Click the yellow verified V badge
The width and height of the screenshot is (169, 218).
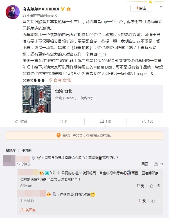pyautogui.click(x=63, y=9)
